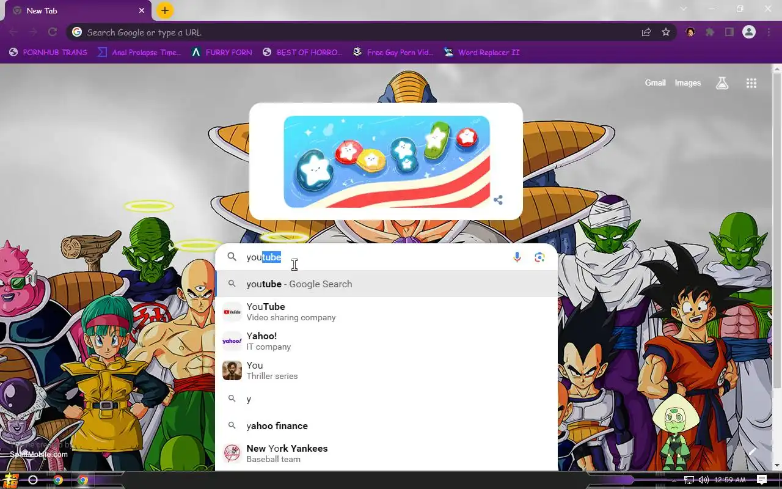Screen dimensions: 782x489
Task: Click the Share this page icon in address bar
Action: [x=646, y=32]
